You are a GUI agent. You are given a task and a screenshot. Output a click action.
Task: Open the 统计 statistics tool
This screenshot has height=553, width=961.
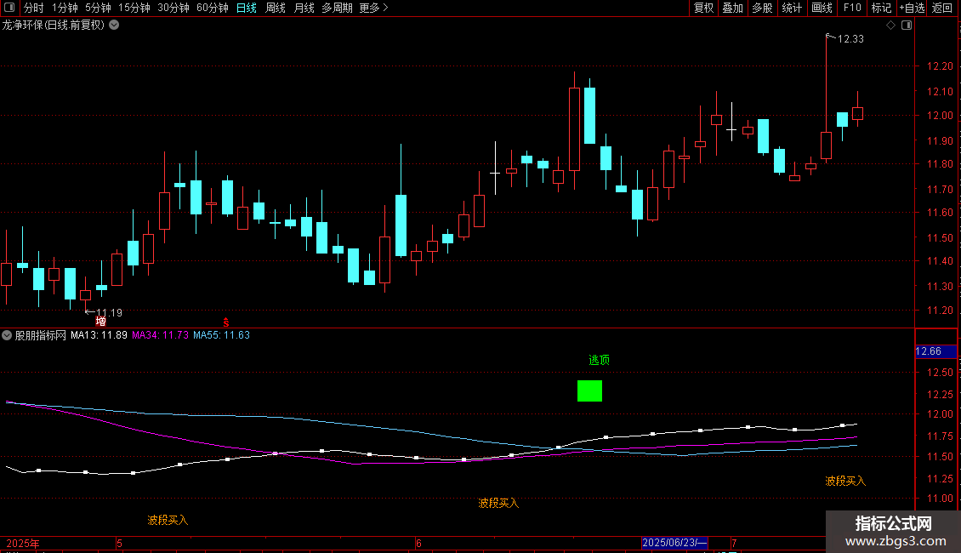[792, 8]
